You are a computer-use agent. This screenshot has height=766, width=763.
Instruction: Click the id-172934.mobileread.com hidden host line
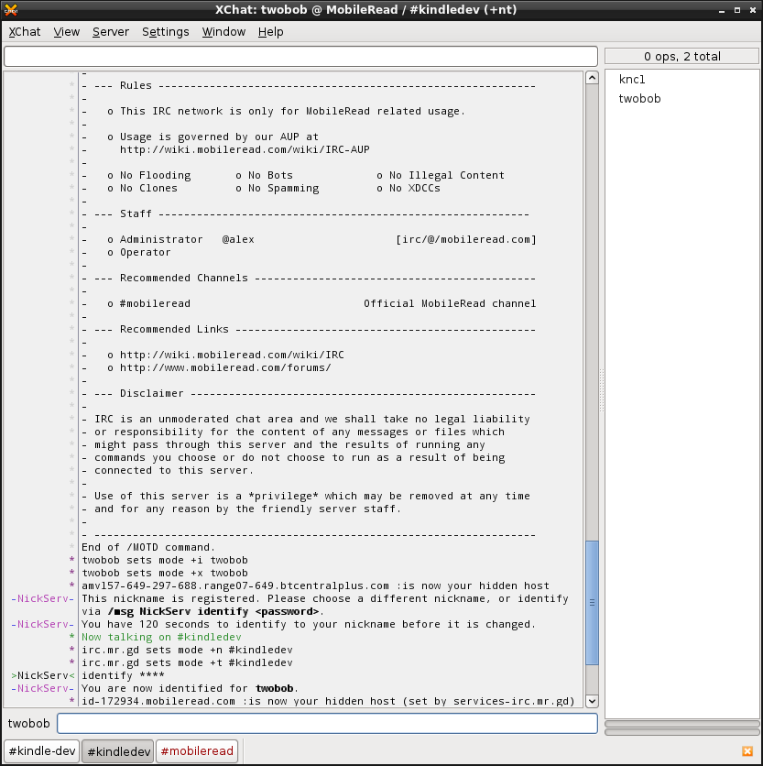pos(328,701)
